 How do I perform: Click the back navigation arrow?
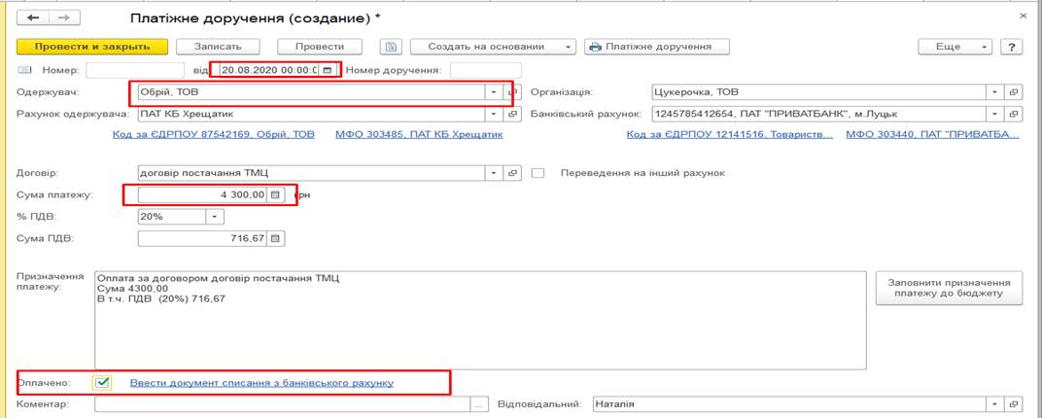[x=33, y=18]
